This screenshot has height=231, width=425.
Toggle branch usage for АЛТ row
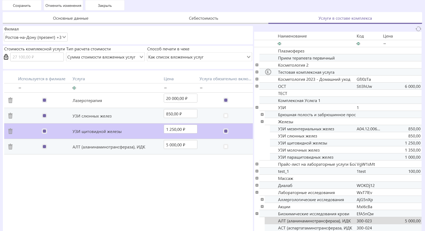pos(44,147)
